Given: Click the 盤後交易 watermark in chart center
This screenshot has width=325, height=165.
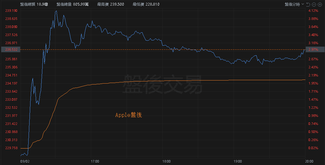Looking at the screenshot, I should [162, 84].
